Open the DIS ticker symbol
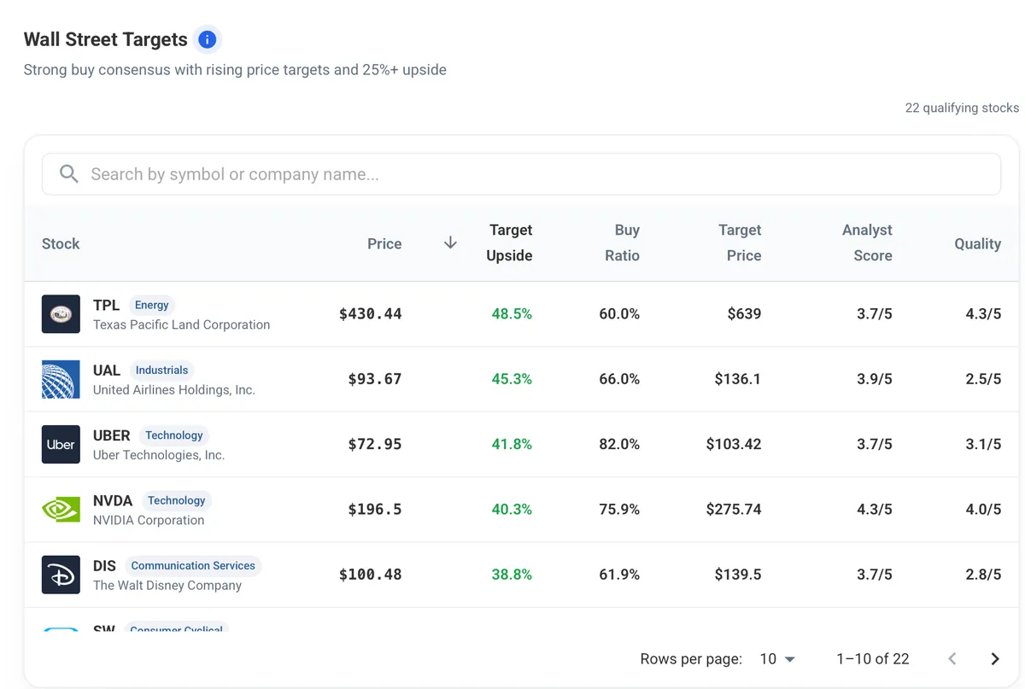This screenshot has width=1025, height=689. click(x=104, y=565)
